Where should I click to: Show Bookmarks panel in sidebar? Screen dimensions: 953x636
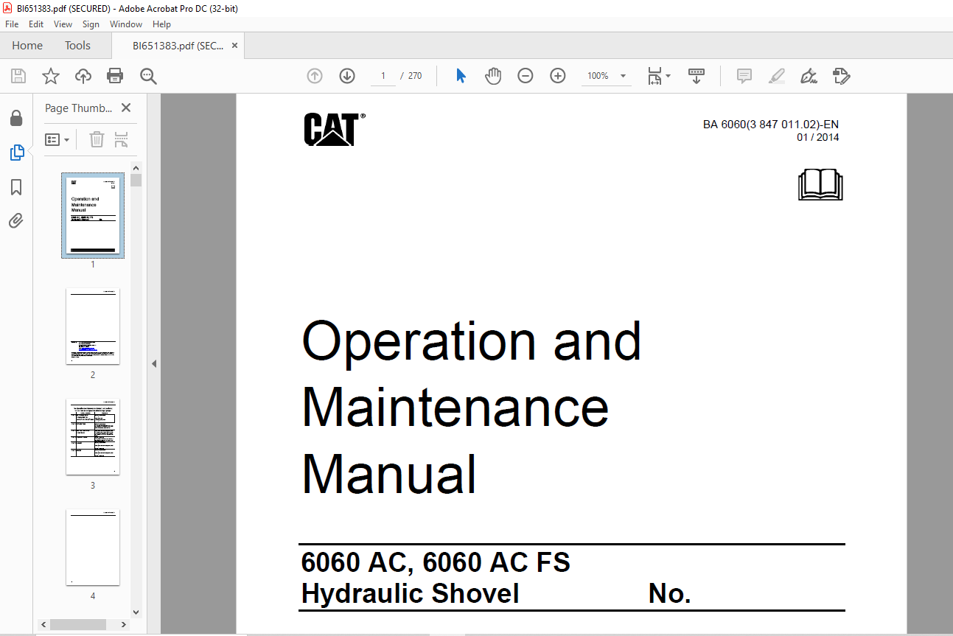16,187
